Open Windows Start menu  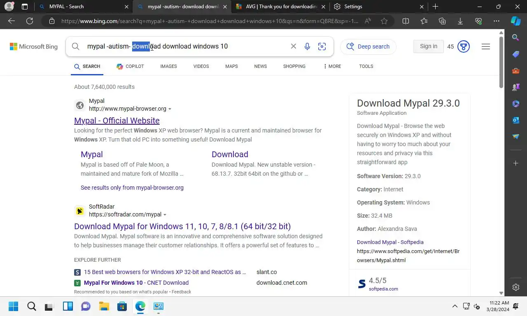click(13, 306)
